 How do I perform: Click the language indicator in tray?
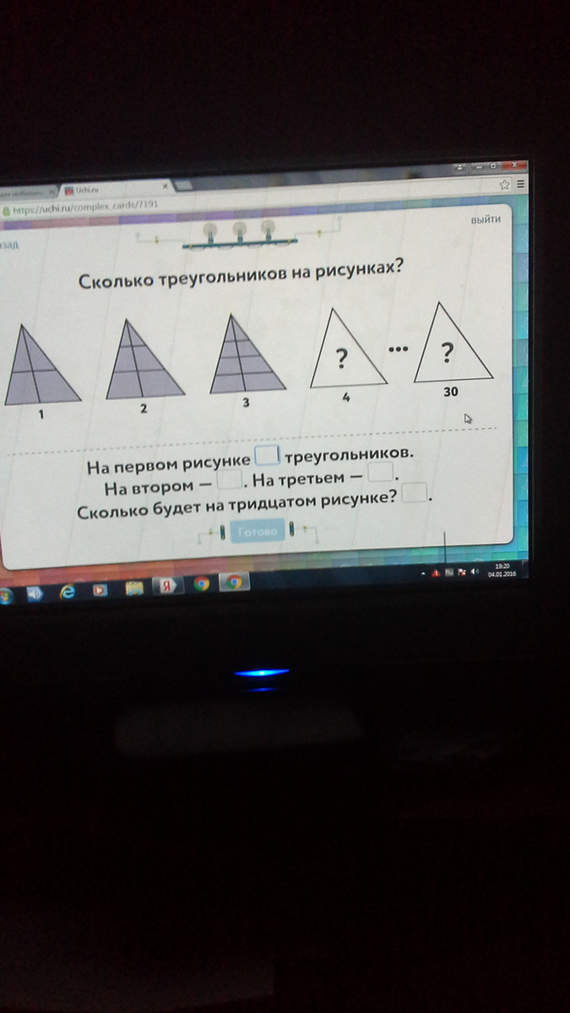[449, 572]
